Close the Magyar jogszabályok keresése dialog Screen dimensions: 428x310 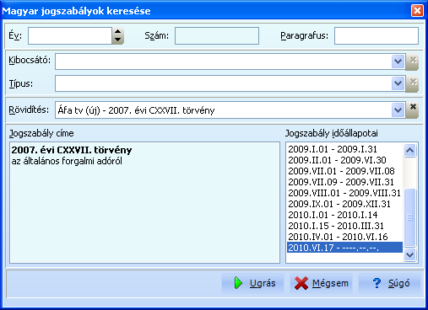click(x=417, y=11)
